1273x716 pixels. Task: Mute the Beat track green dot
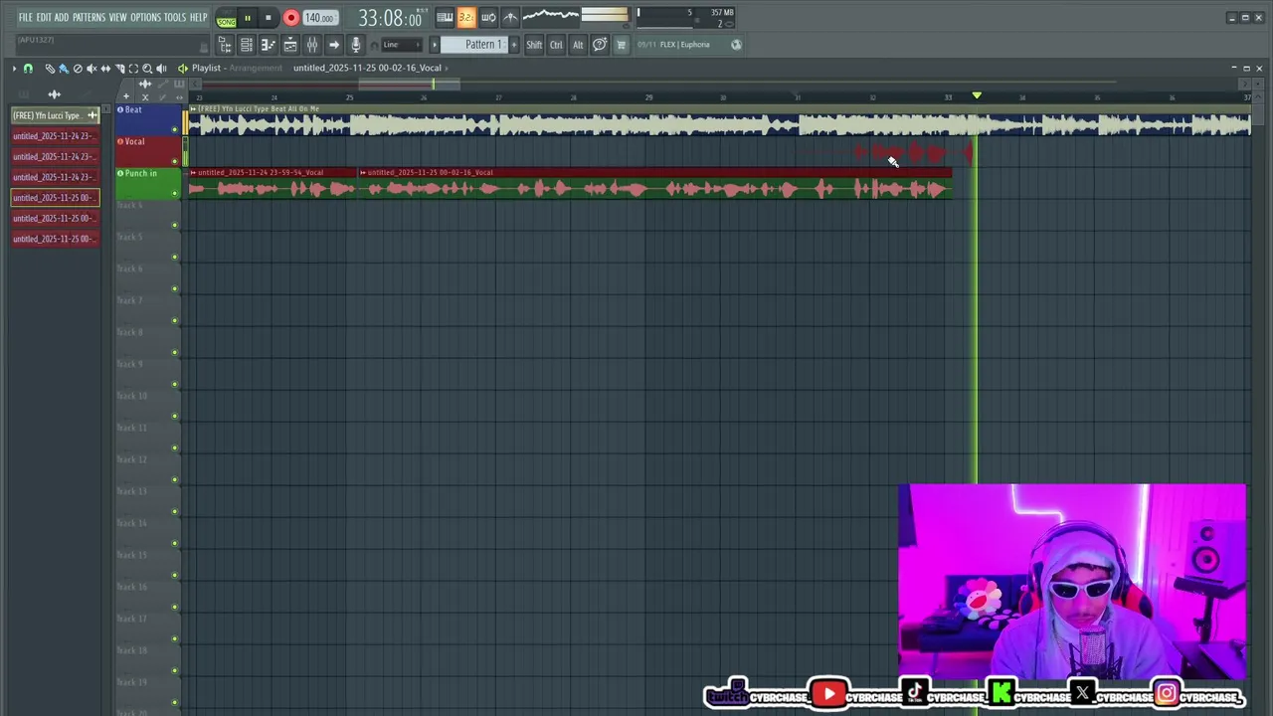(x=175, y=130)
